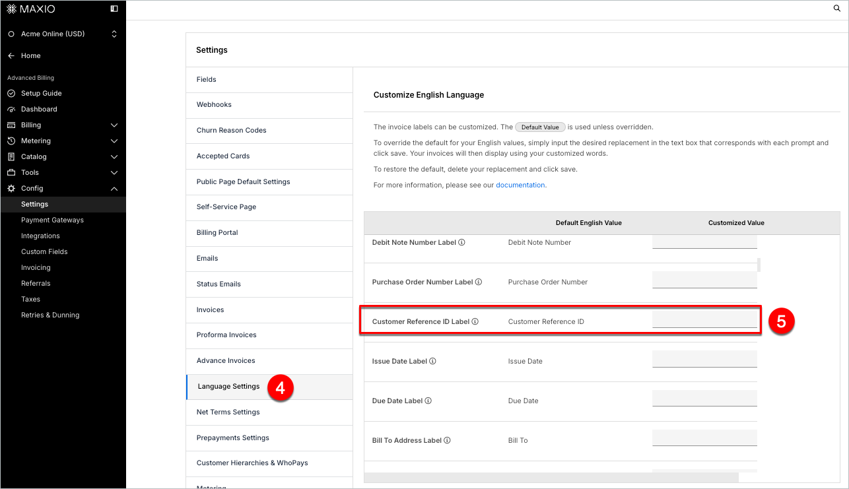Open the Config gear icon
The image size is (849, 489).
click(10, 188)
